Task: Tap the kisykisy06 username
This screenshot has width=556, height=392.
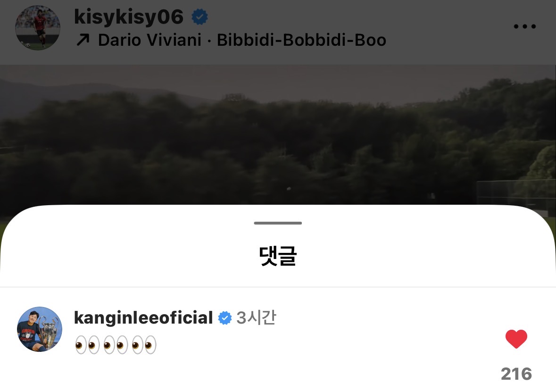Action: 129,17
